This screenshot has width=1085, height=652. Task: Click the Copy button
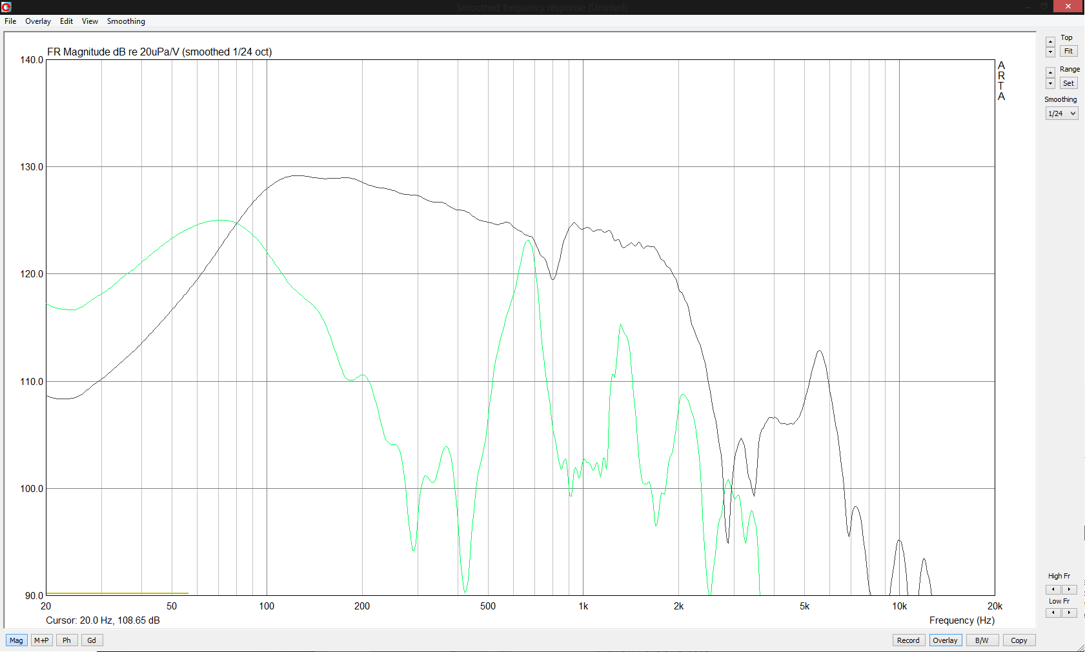(x=1019, y=640)
